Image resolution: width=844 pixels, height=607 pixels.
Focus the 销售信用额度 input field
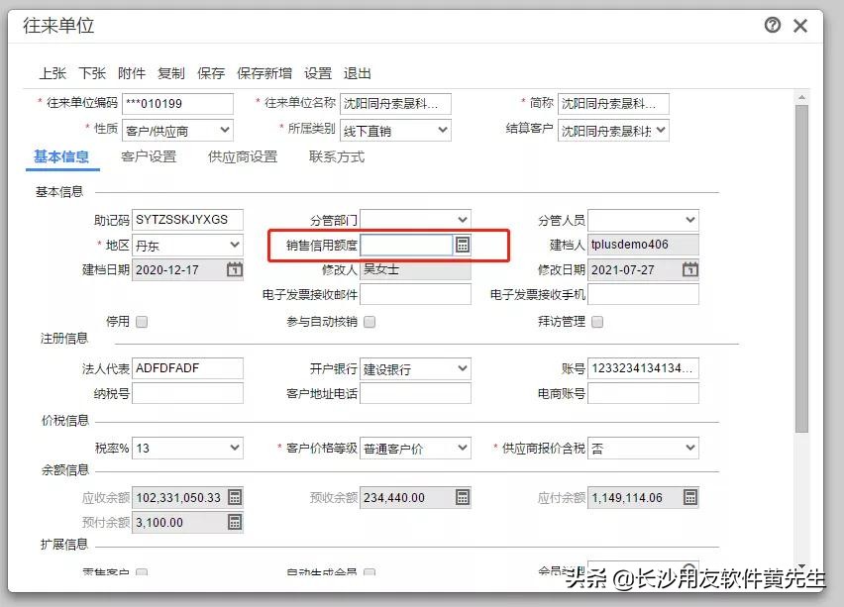[x=406, y=245]
